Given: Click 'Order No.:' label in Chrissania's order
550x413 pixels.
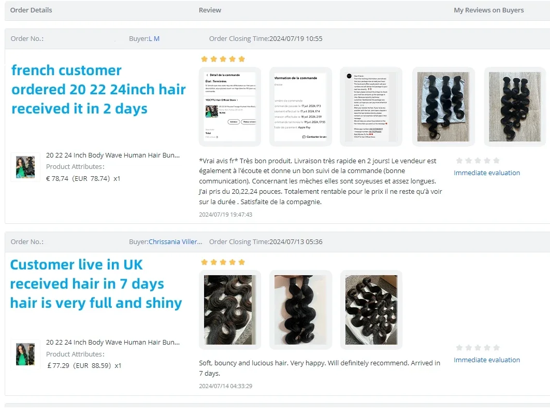Looking at the screenshot, I should (x=27, y=242).
